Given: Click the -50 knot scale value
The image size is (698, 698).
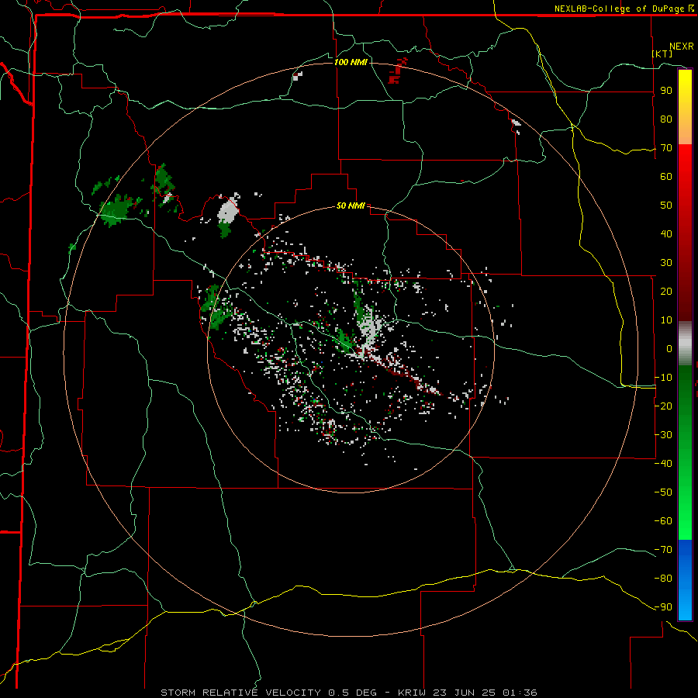Looking at the screenshot, I should [663, 492].
